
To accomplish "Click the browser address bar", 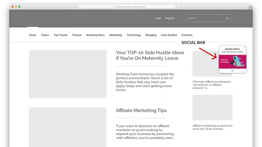I will [129, 7].
